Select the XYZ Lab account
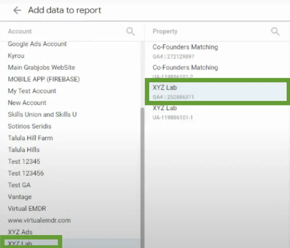The width and height of the screenshot is (290, 248). click(70, 243)
